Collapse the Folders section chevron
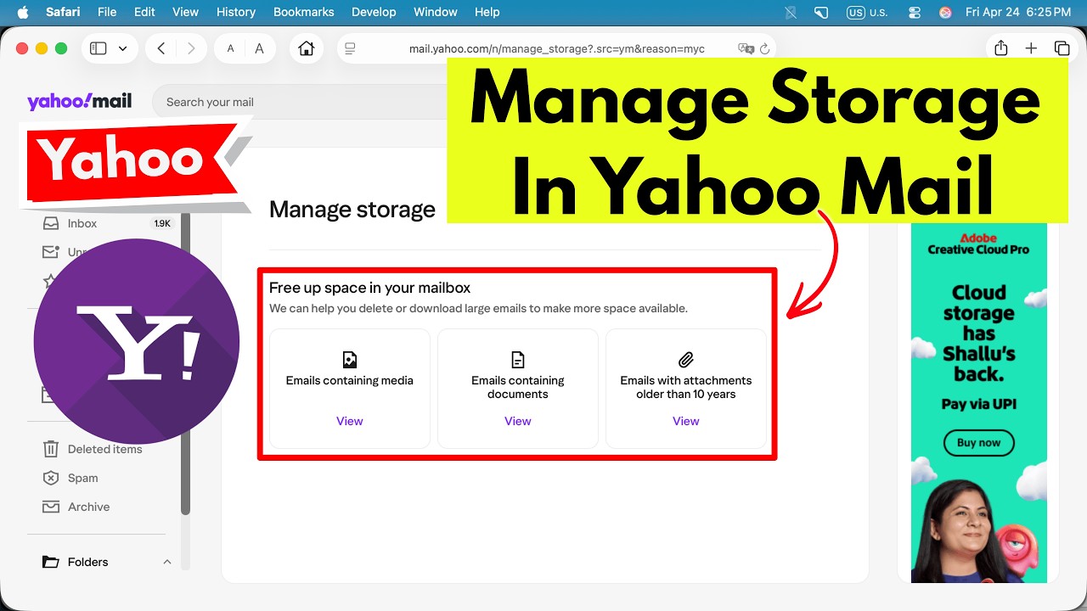The height and width of the screenshot is (611, 1087). coord(167,562)
